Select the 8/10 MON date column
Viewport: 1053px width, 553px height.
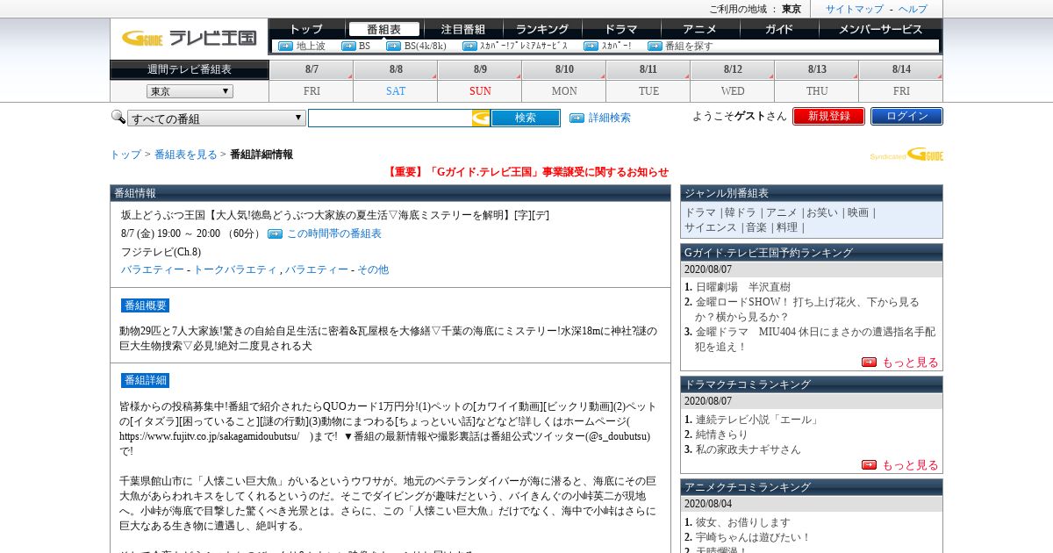click(564, 81)
